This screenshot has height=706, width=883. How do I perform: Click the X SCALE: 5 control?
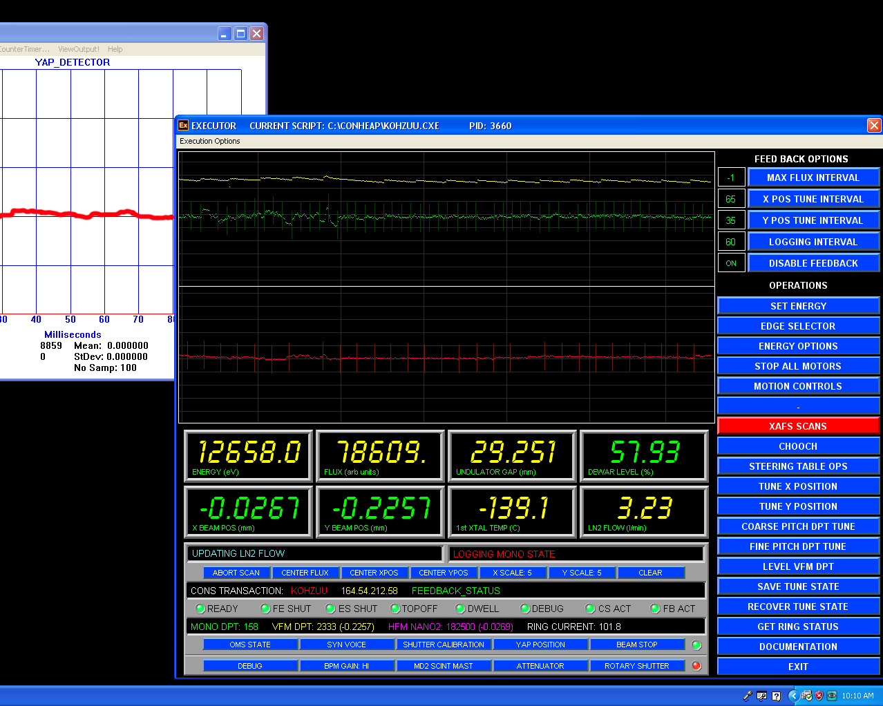[x=512, y=573]
